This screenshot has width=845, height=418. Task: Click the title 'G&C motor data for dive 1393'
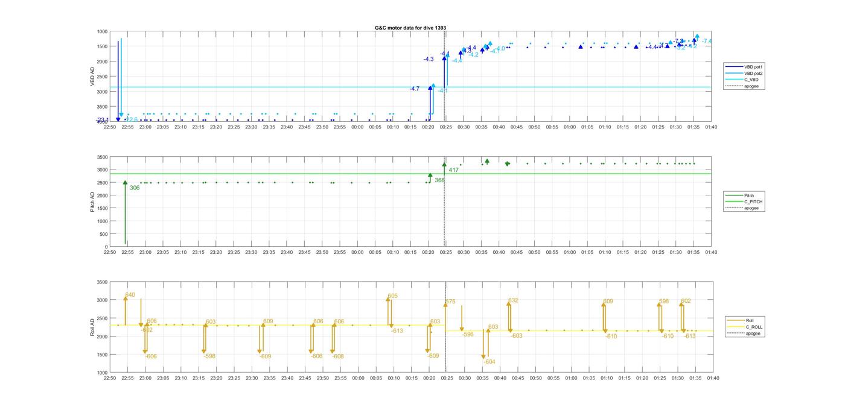(410, 28)
